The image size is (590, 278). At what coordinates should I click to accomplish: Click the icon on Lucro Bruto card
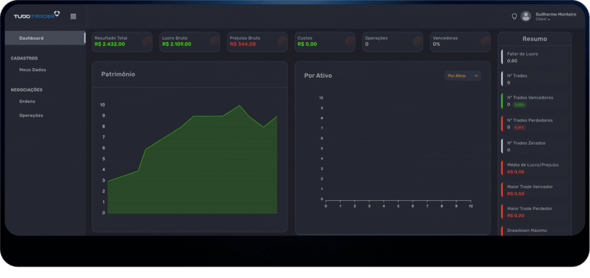point(214,41)
